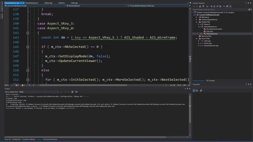Click the warning count indicator in editor footer
Viewport: 253px width, 142px height.
(x=23, y=85)
